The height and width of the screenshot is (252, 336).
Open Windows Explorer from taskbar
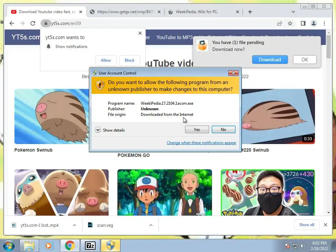tap(29, 245)
